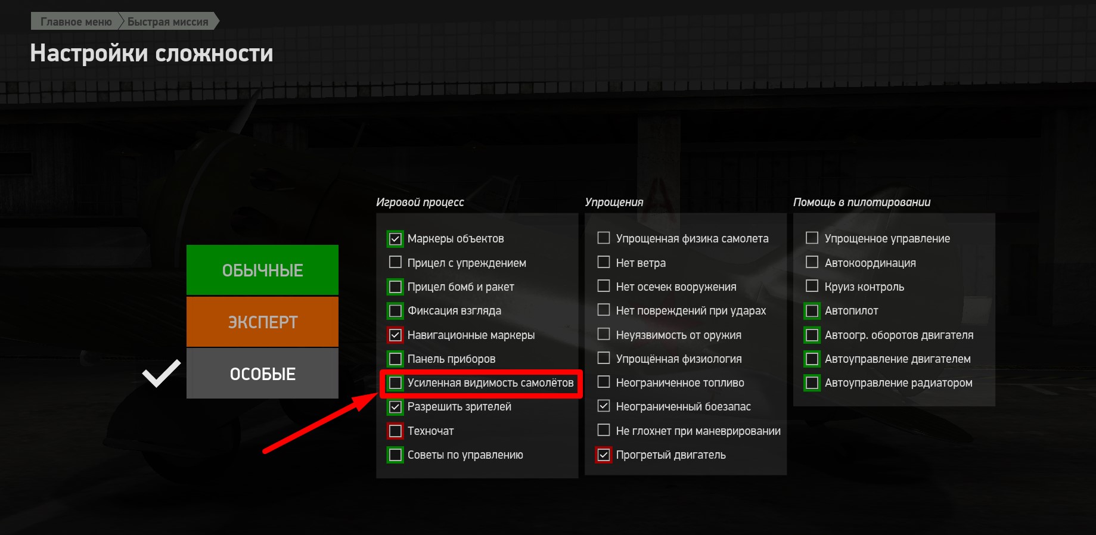The height and width of the screenshot is (535, 1096).
Task: Enable Упрощенное управление checkbox
Action: (812, 238)
